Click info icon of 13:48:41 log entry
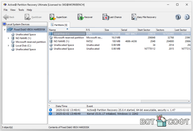Screen dimensions: 193x131 click(x=50, y=110)
